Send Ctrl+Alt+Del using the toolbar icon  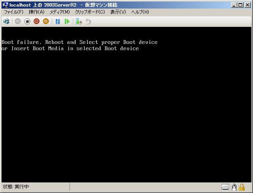point(6,21)
